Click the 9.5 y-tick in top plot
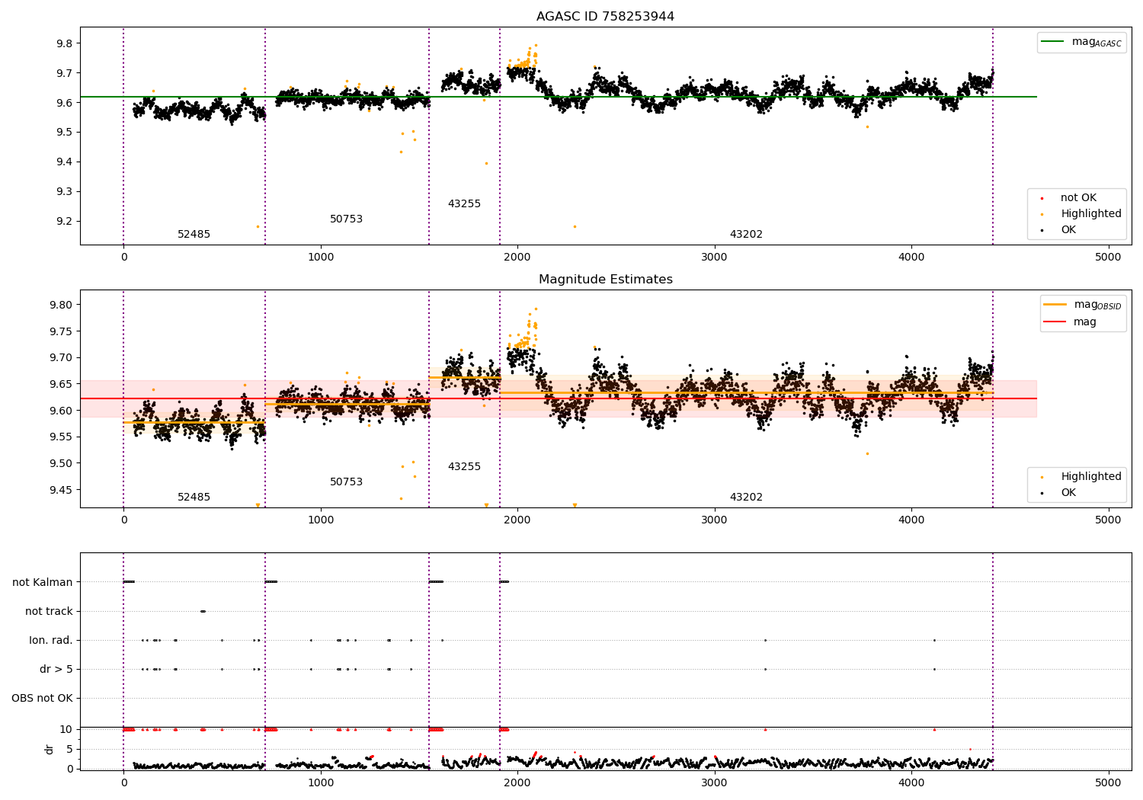Viewport: 1143px width, 800px height. pyautogui.click(x=65, y=133)
